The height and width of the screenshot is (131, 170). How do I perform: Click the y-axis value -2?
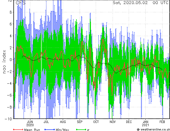click(9, 71)
